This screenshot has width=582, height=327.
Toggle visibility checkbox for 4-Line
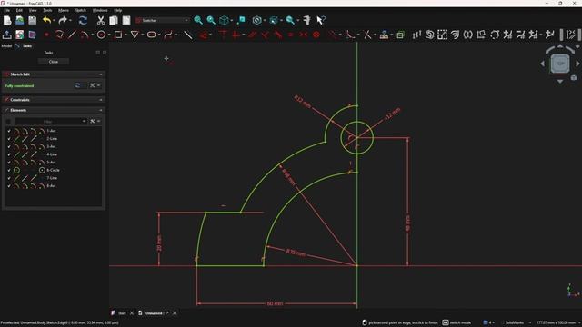(x=9, y=154)
